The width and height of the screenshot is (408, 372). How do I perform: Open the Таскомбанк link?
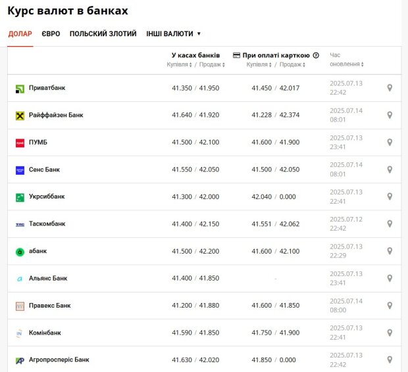[x=47, y=224]
